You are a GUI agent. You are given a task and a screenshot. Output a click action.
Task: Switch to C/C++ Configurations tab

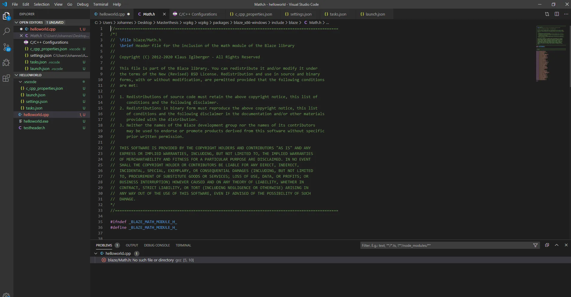click(198, 14)
